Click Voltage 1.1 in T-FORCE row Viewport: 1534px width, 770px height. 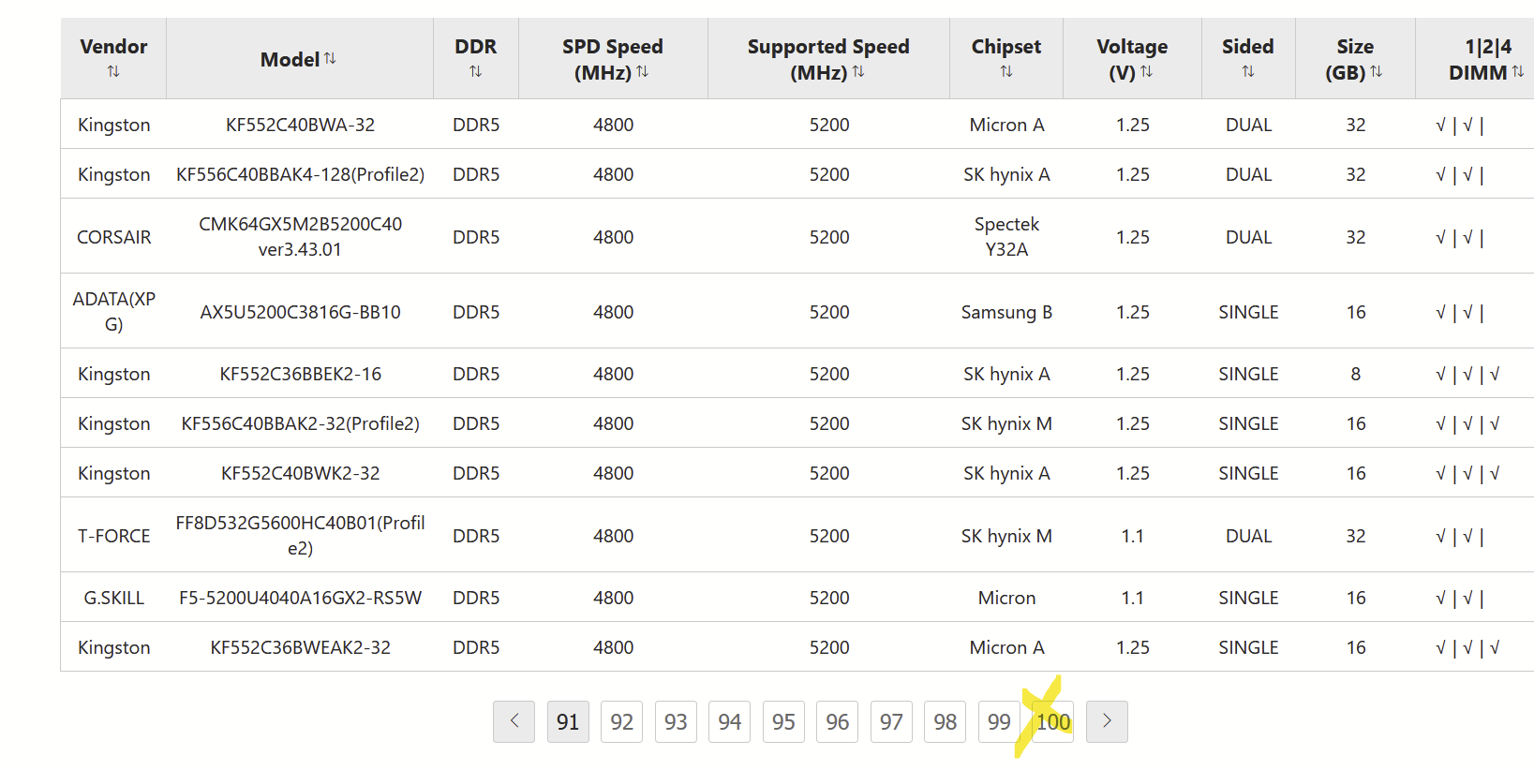[1132, 536]
